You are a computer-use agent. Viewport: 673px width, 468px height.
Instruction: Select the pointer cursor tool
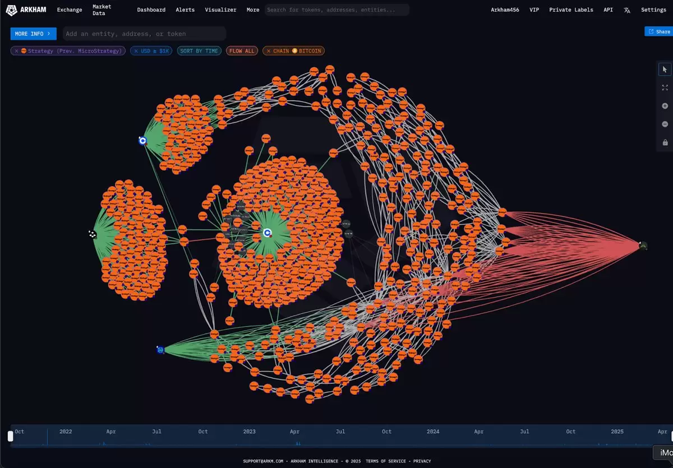(665, 69)
